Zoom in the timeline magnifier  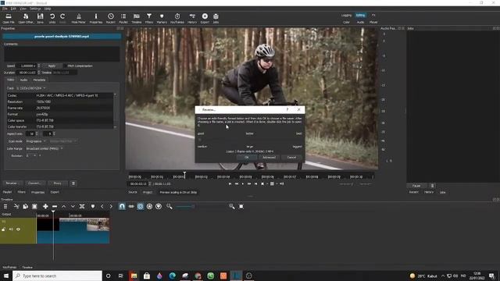click(x=232, y=206)
